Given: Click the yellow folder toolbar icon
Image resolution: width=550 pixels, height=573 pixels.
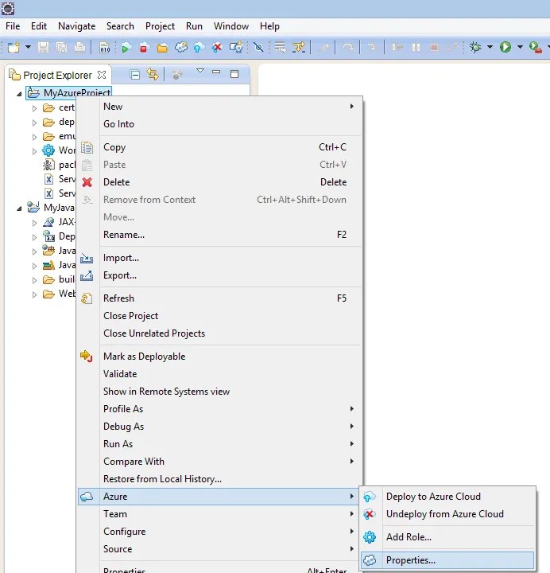Looking at the screenshot, I should pos(162,48).
